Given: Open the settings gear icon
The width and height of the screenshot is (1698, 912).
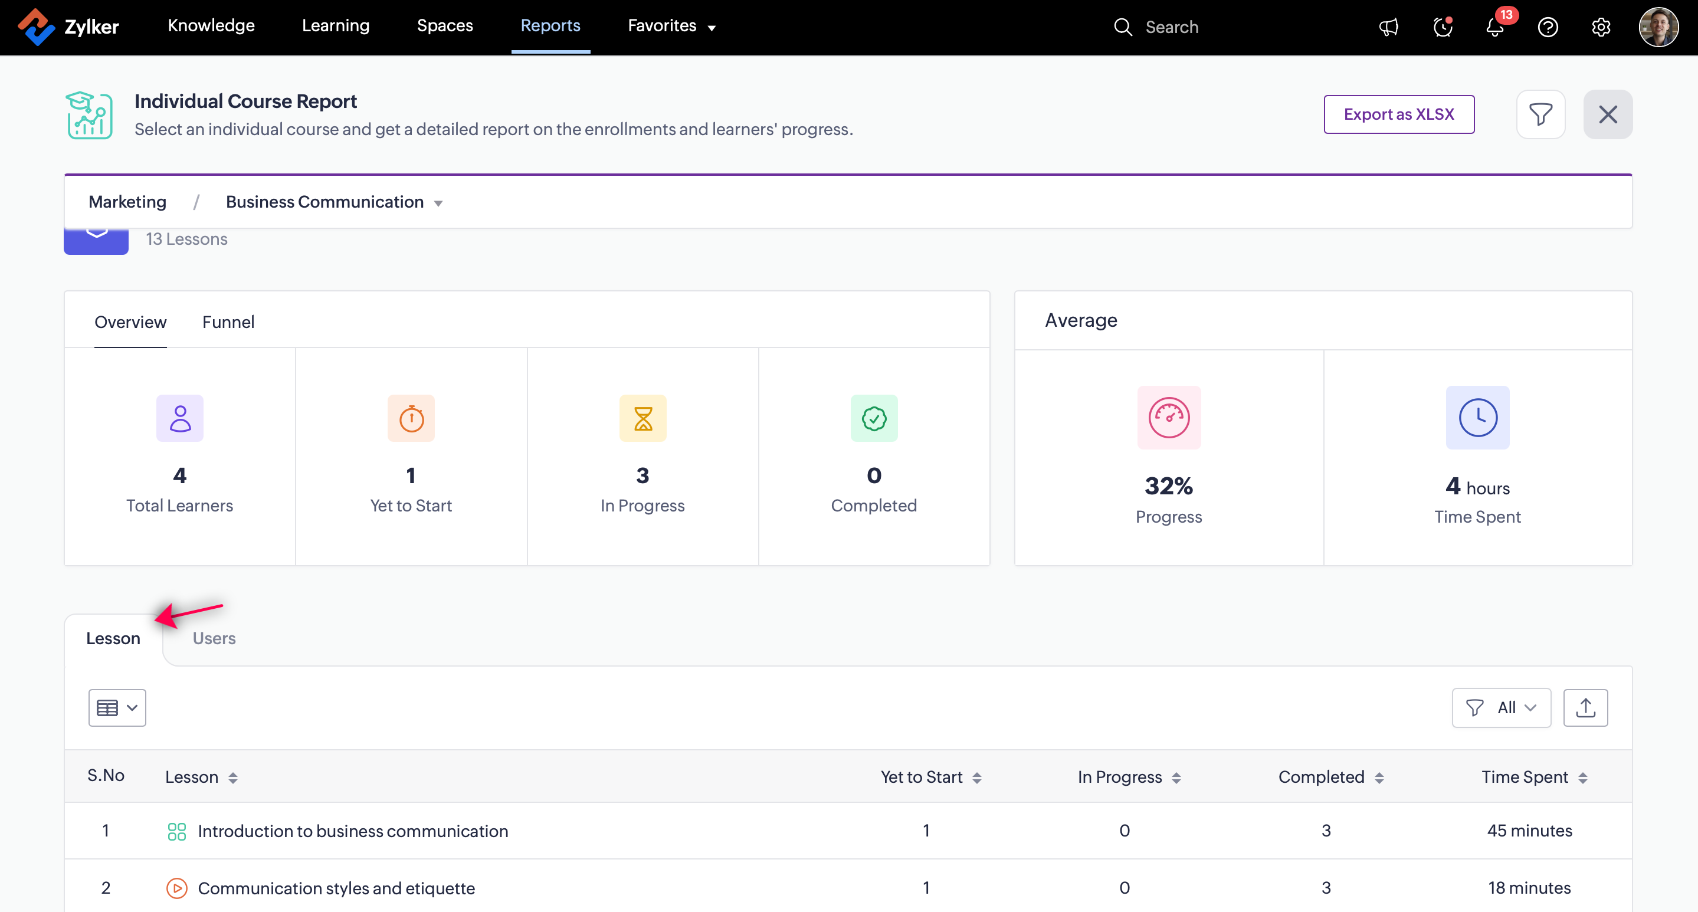Looking at the screenshot, I should click(x=1601, y=27).
